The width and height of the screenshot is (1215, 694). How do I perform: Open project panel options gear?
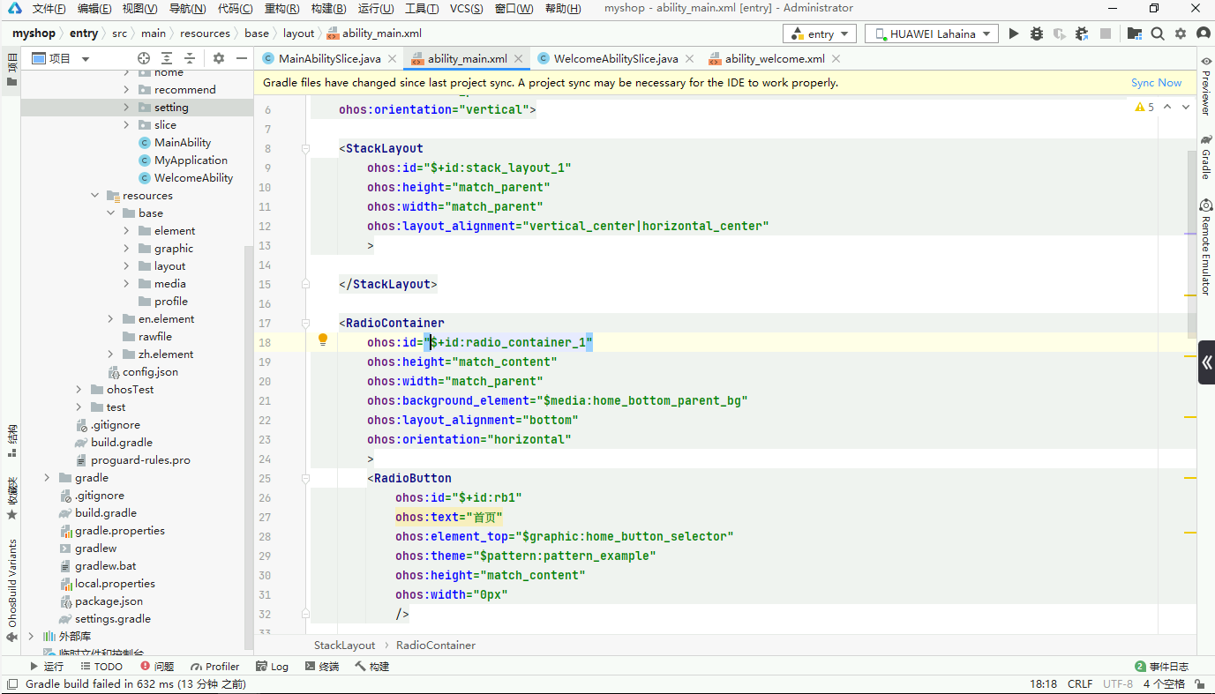pos(219,58)
